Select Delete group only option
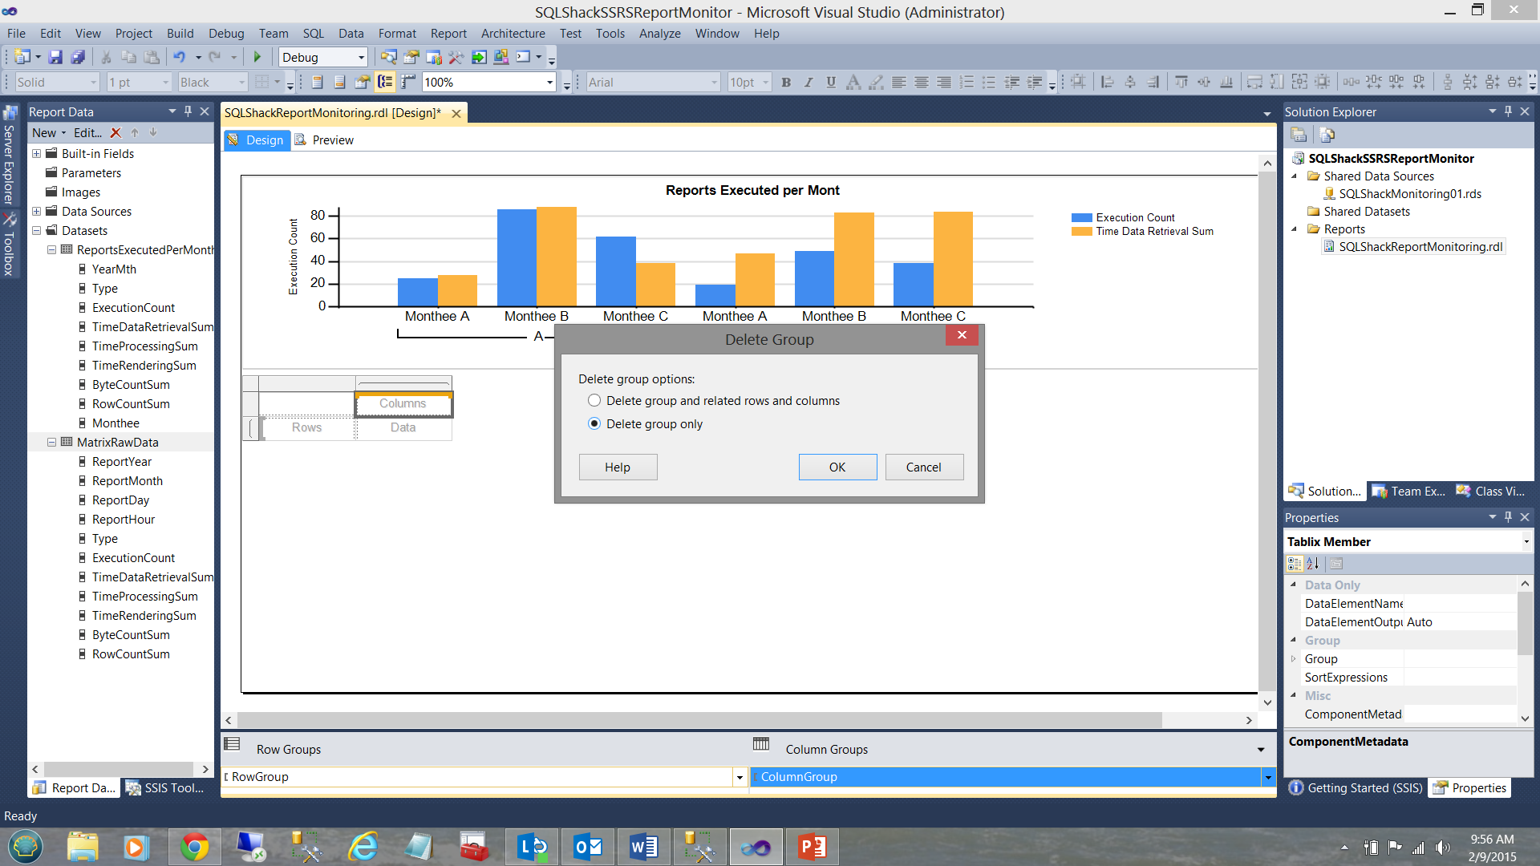 (594, 423)
